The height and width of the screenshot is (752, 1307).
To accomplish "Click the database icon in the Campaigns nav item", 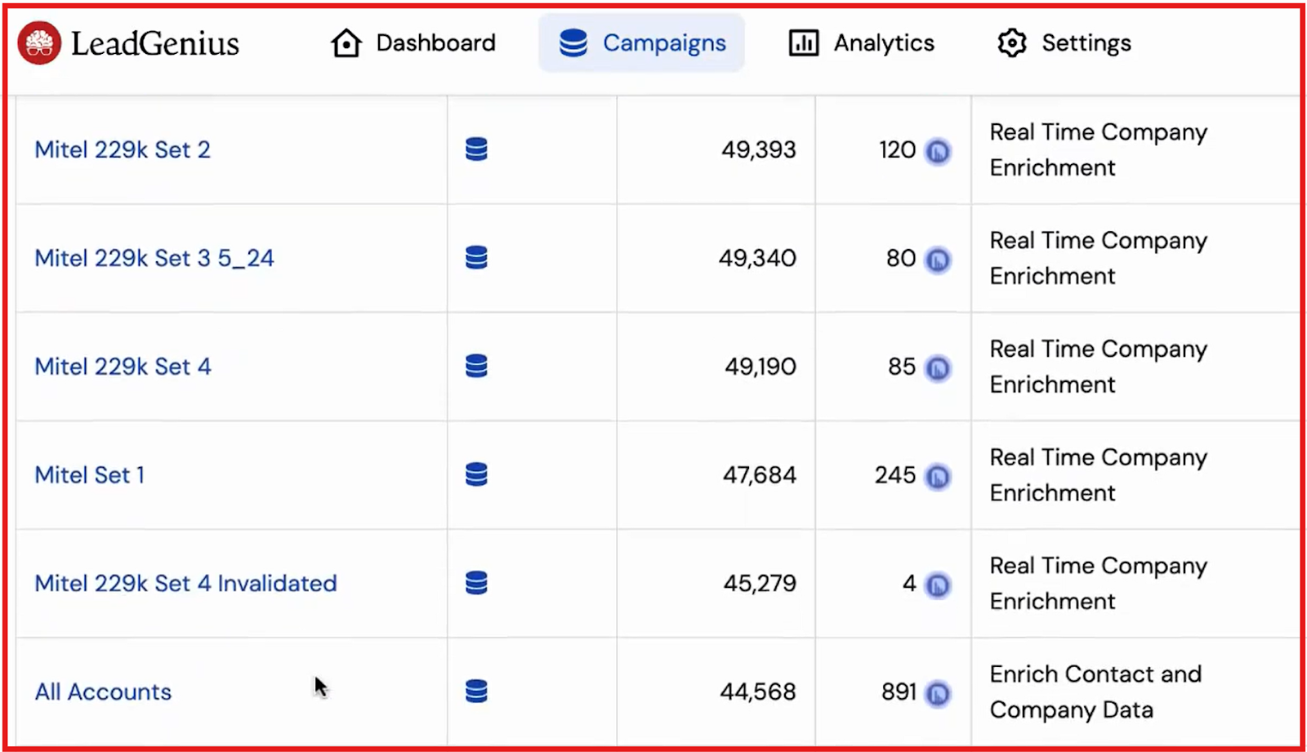I will click(x=572, y=42).
